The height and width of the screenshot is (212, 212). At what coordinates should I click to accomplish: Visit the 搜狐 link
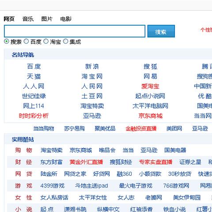coord(150,67)
